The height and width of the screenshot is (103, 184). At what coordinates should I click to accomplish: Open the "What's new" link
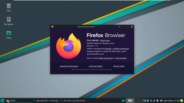pyautogui.click(x=105, y=40)
